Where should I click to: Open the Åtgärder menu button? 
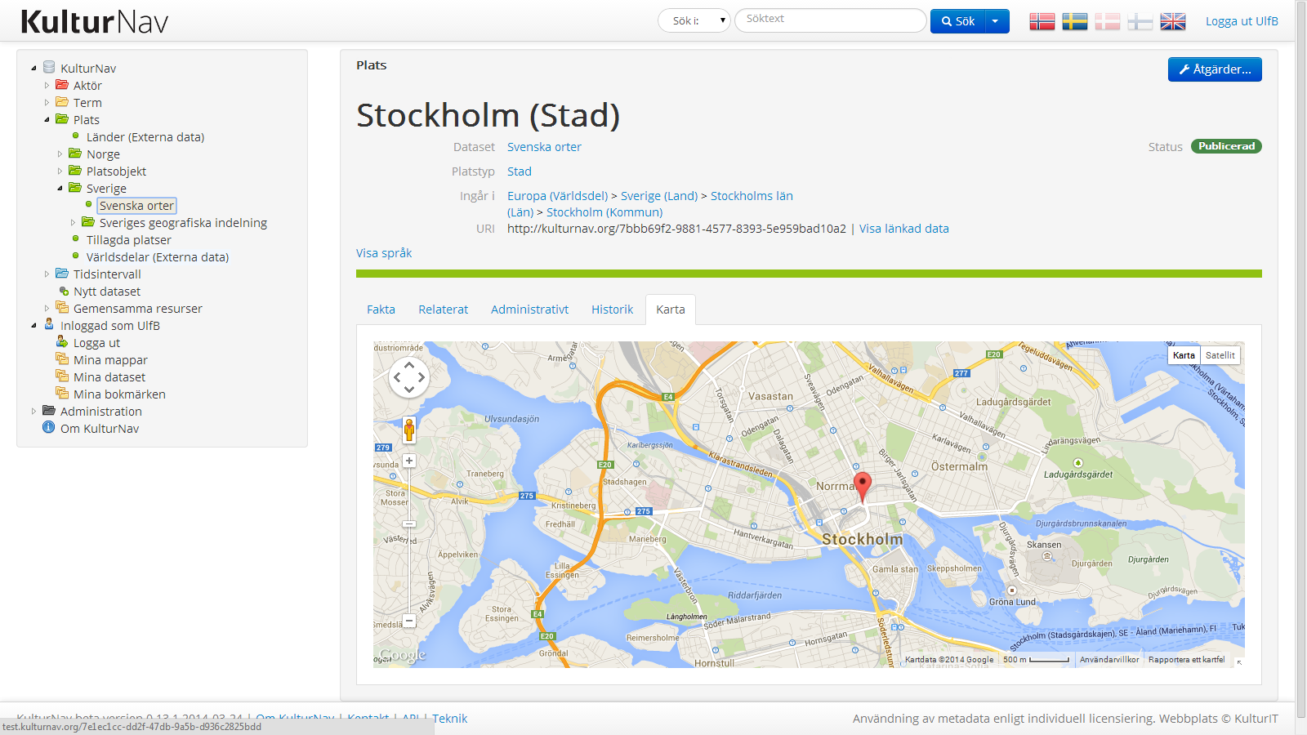coord(1215,69)
